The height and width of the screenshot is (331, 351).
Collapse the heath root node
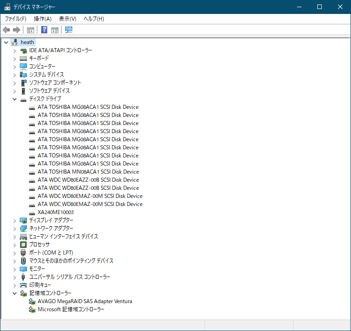point(6,42)
